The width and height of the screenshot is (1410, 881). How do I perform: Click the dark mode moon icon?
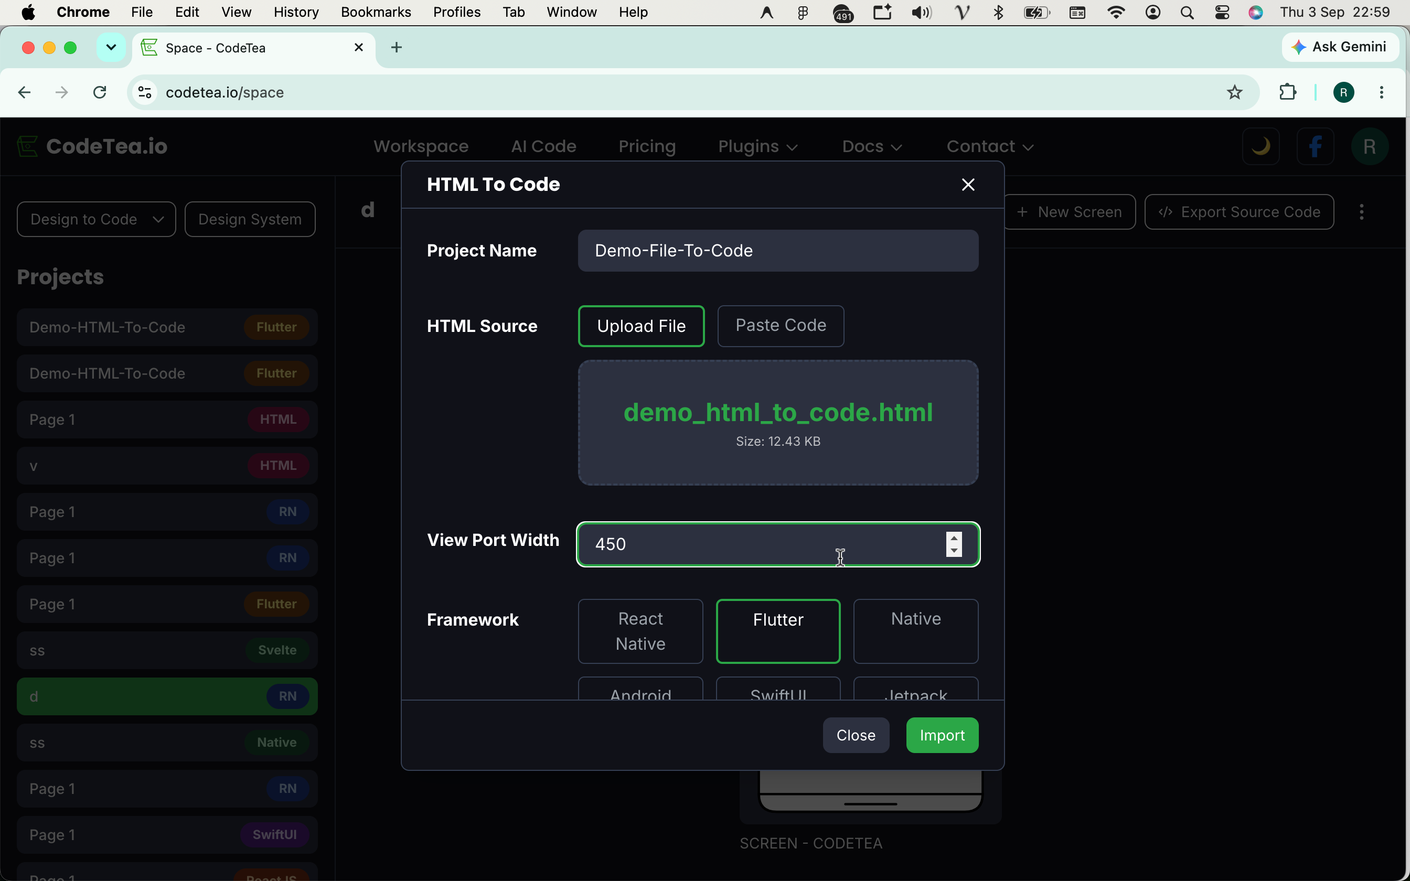[x=1261, y=146]
